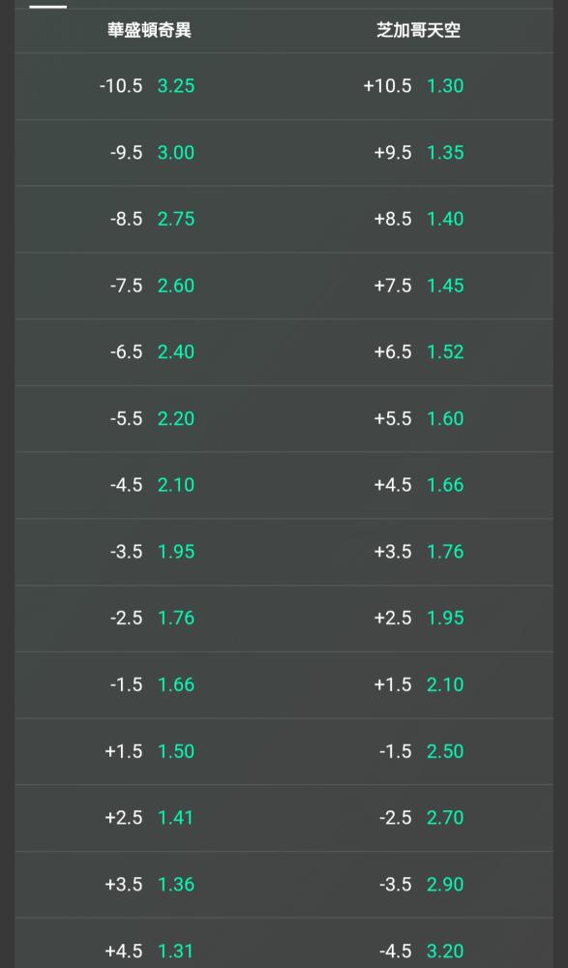Select 華盛頓奇異 -5.5 priced 2.20
Screen dimensions: 568x968
pyautogui.click(x=149, y=418)
